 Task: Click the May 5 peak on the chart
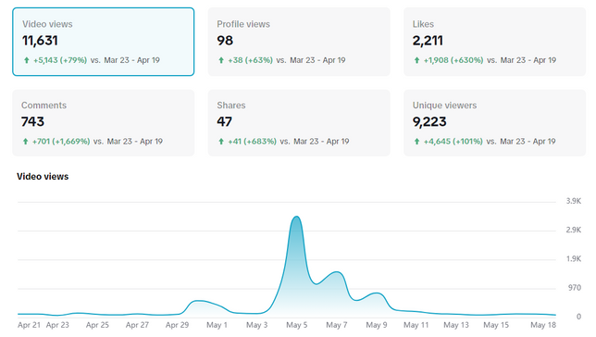tap(296, 218)
